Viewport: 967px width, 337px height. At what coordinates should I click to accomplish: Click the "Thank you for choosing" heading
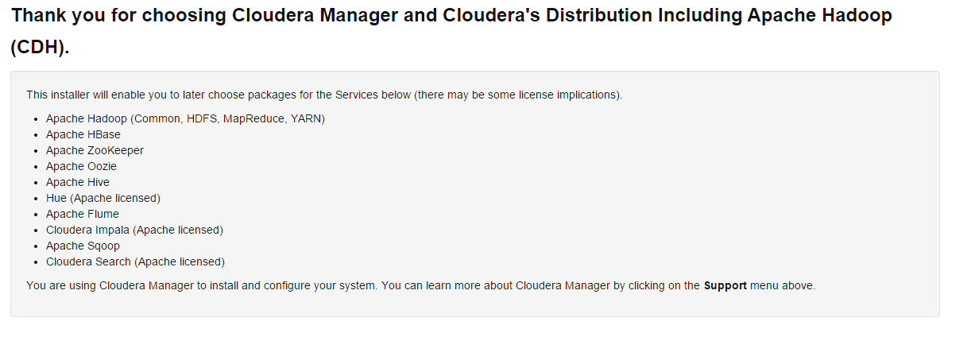pyautogui.click(x=452, y=15)
